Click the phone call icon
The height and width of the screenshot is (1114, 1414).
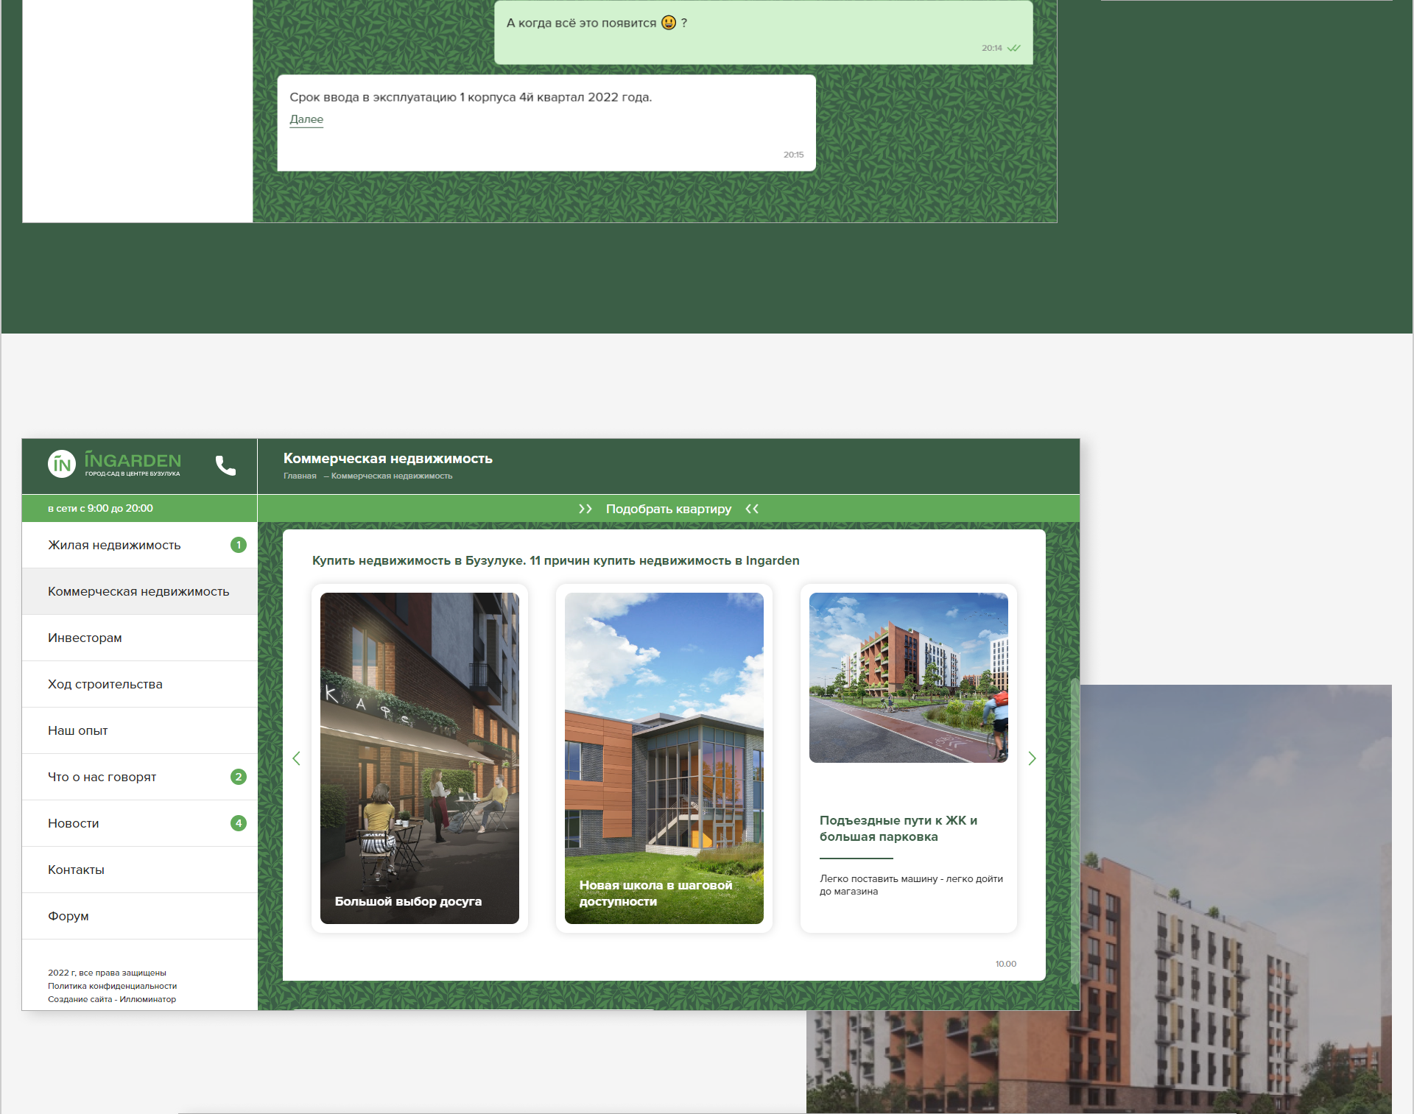tap(225, 465)
